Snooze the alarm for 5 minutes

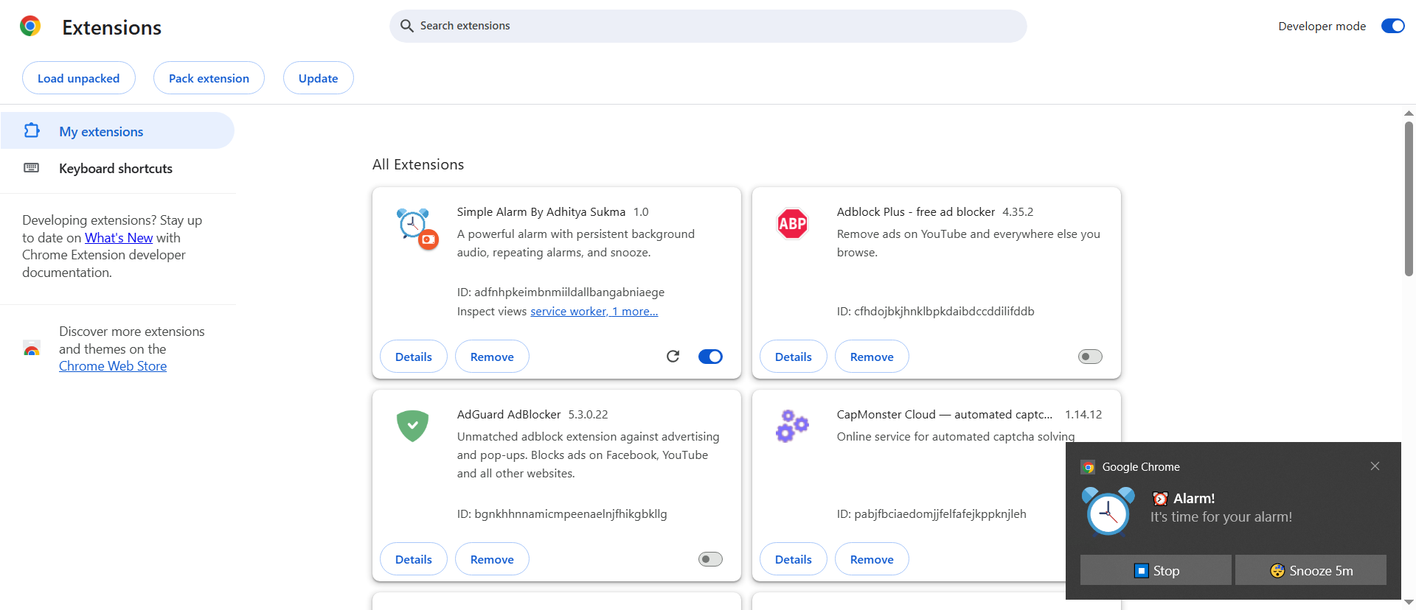click(1311, 570)
